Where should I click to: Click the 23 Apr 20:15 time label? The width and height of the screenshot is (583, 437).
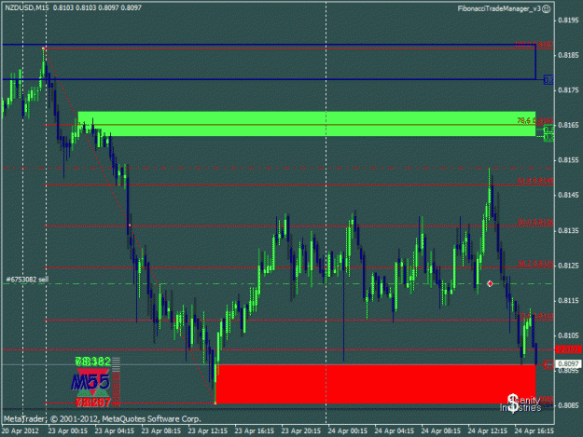[x=301, y=430]
